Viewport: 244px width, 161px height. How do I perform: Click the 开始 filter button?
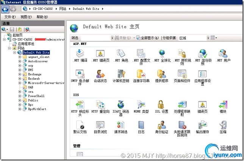pyautogui.click(x=123, y=38)
